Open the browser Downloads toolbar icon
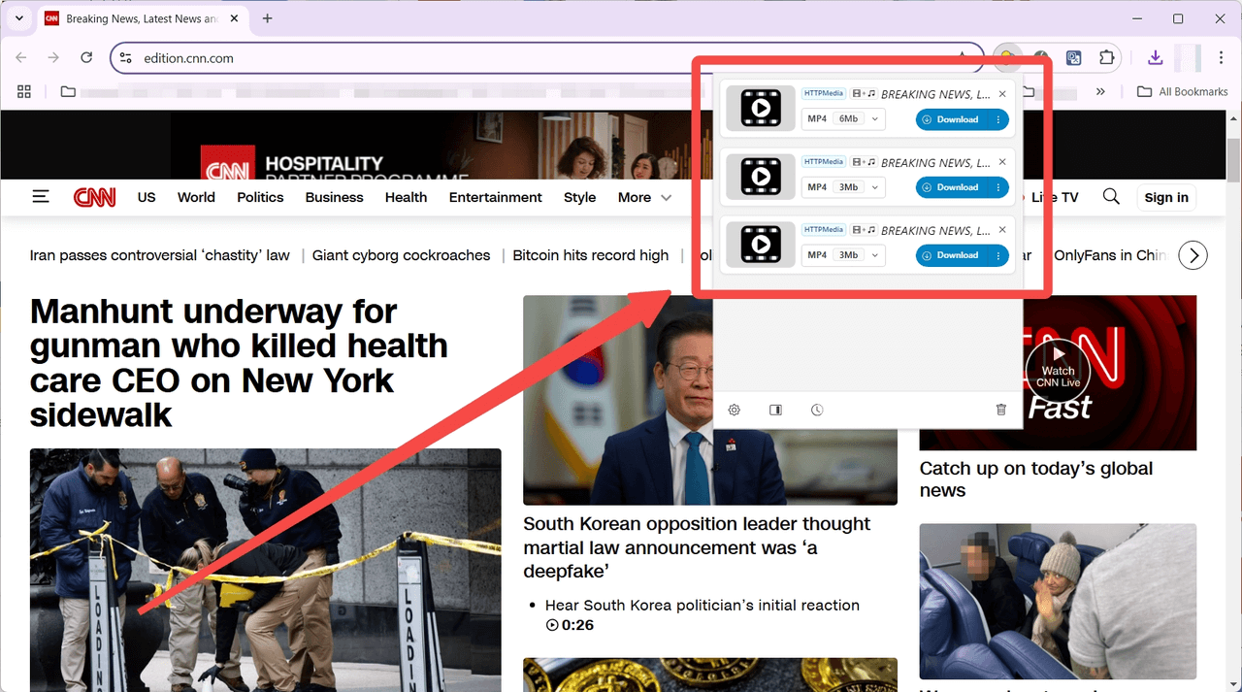 [1155, 57]
